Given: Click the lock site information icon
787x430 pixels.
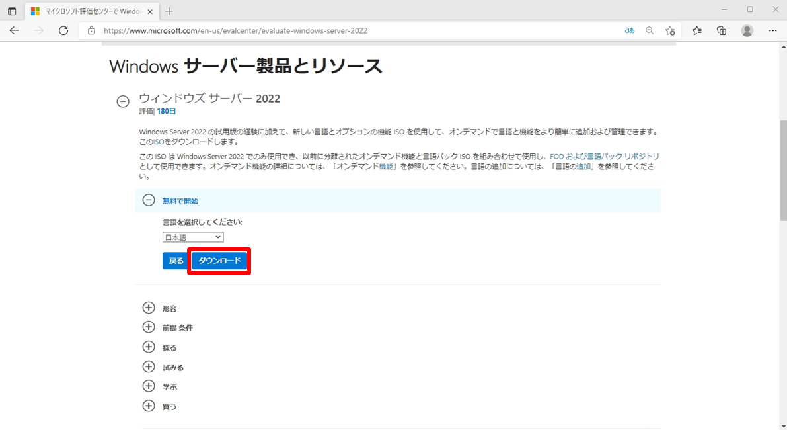Looking at the screenshot, I should (x=91, y=30).
